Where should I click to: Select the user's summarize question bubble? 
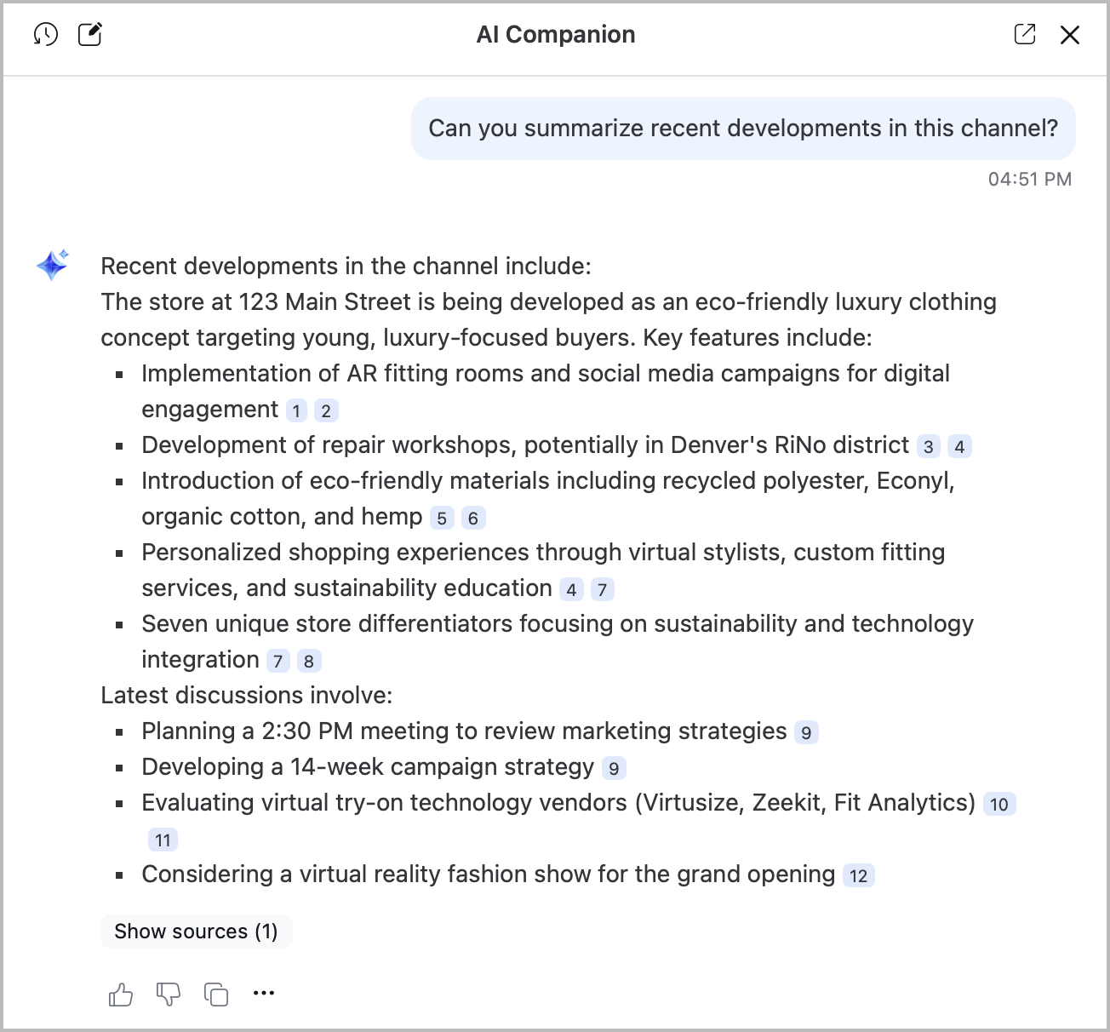[x=742, y=128]
